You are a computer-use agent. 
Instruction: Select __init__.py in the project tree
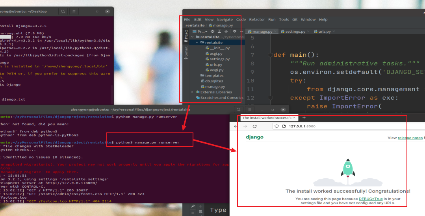[218, 48]
